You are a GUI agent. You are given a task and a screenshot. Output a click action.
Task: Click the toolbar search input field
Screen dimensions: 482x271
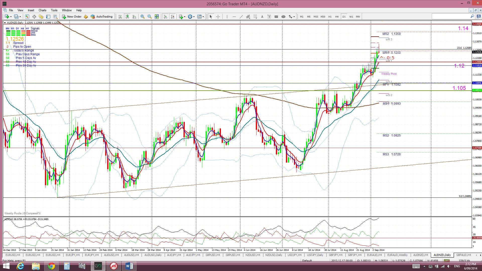click(451, 16)
